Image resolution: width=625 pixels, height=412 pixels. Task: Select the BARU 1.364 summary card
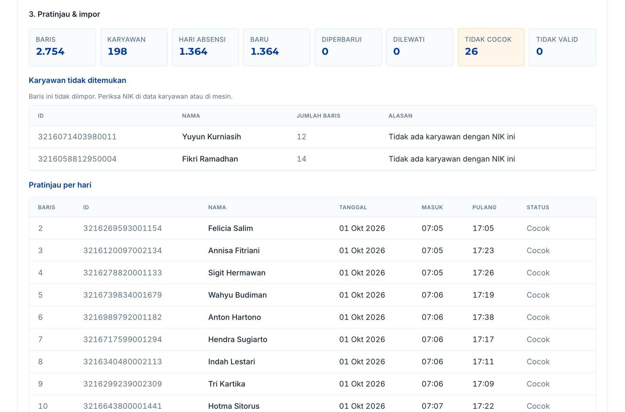coord(277,47)
